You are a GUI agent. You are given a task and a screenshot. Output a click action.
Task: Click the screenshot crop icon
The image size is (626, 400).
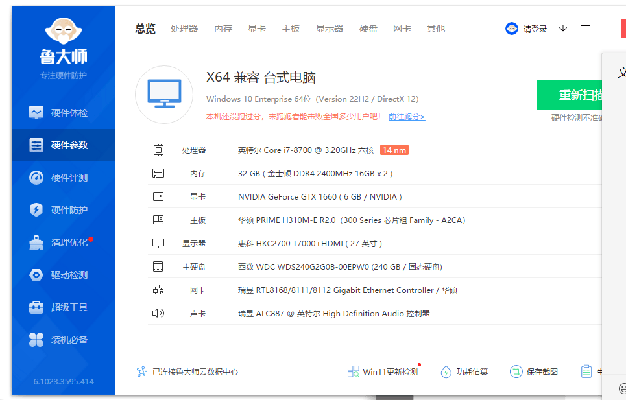click(516, 371)
